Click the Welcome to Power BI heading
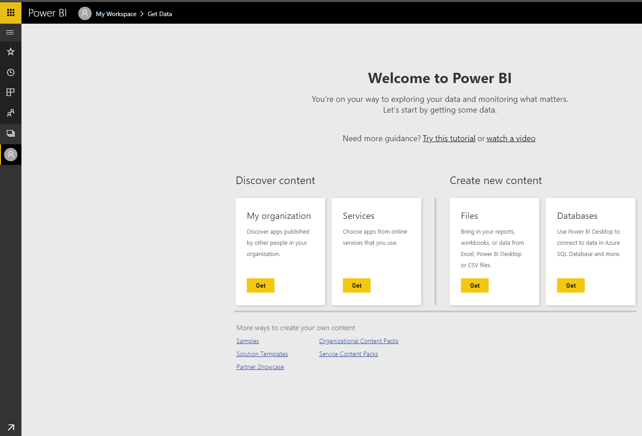Viewport: 642px width, 436px height. point(440,78)
